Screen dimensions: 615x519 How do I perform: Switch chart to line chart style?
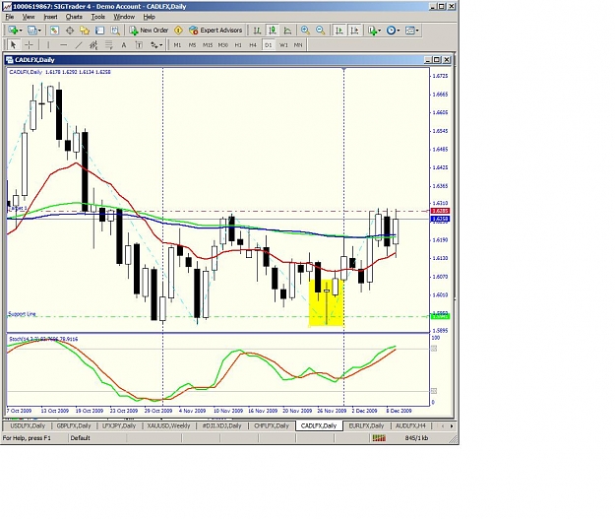pyautogui.click(x=287, y=31)
